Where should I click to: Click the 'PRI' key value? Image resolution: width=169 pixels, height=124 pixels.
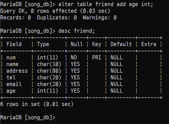click(96, 57)
